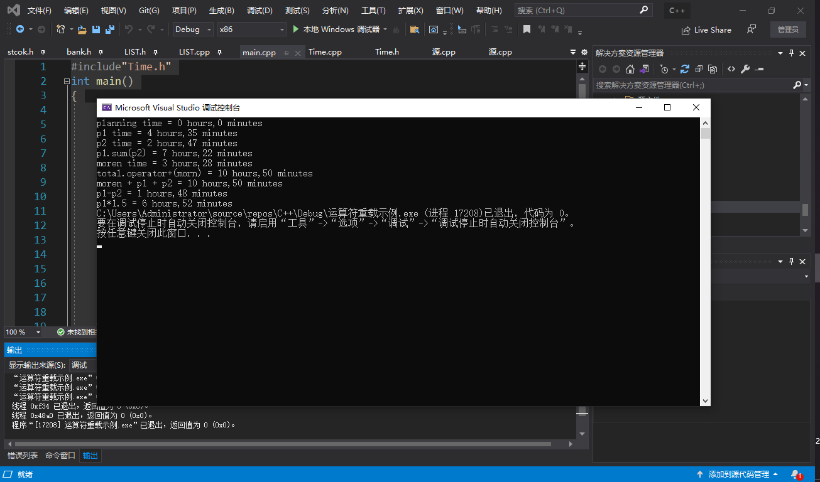Click the redo arrow icon
Image resolution: width=820 pixels, height=482 pixels.
(151, 29)
